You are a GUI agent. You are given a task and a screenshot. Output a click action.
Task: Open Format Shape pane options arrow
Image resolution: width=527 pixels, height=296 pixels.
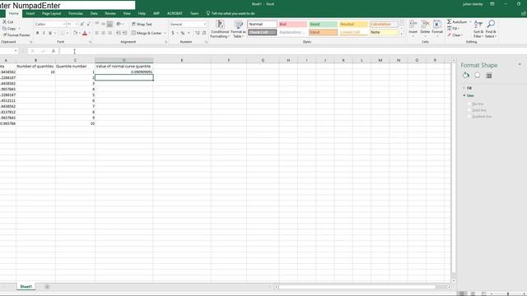(520, 64)
